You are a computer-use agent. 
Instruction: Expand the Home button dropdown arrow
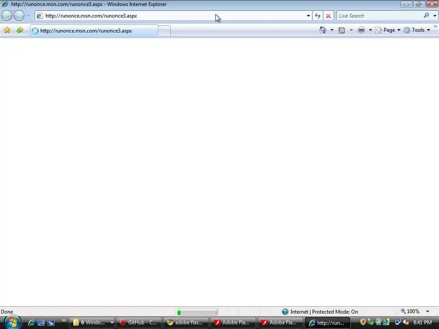[332, 30]
